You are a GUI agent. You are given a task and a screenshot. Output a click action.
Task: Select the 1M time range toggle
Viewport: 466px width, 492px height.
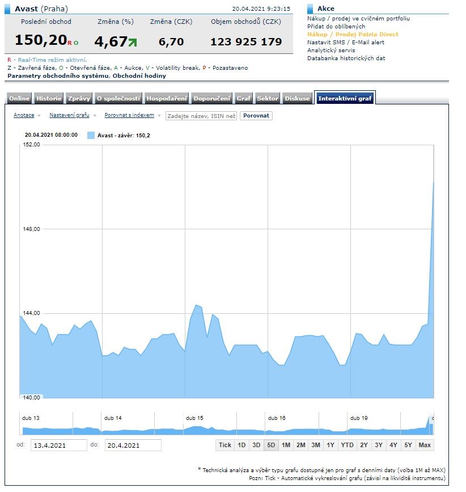pos(286,445)
